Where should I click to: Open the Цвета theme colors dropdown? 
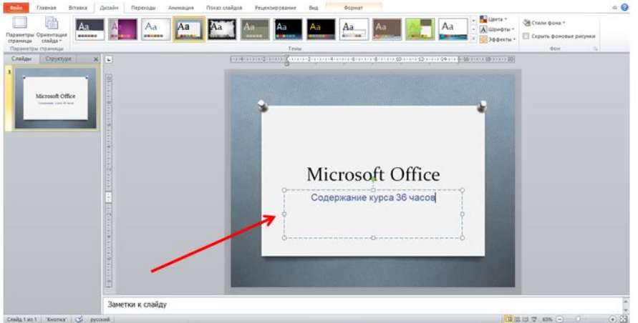point(493,19)
